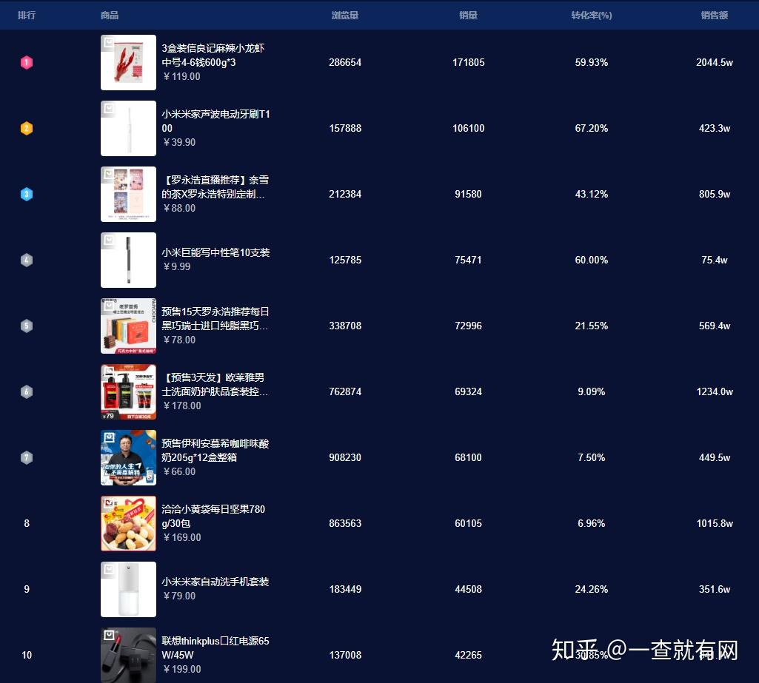The height and width of the screenshot is (683, 759).
Task: Open product 3盒装信良记麻辣小龙虾
Action: click(x=213, y=55)
